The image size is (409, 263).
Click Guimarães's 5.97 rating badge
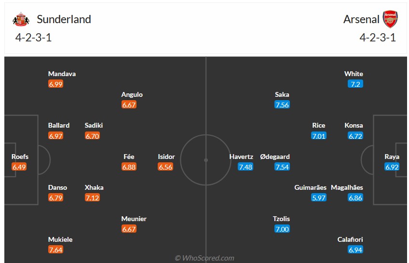click(319, 197)
